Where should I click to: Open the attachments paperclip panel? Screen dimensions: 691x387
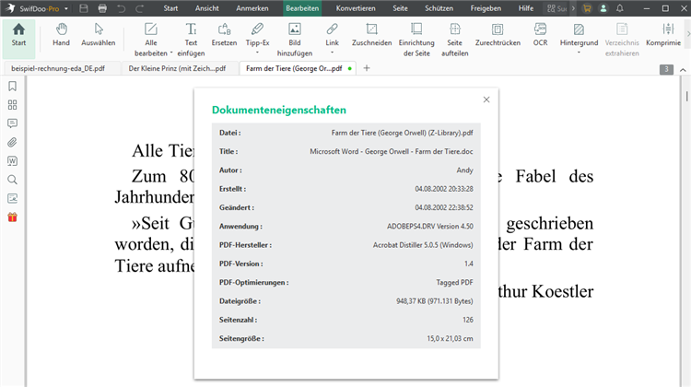[x=12, y=143]
